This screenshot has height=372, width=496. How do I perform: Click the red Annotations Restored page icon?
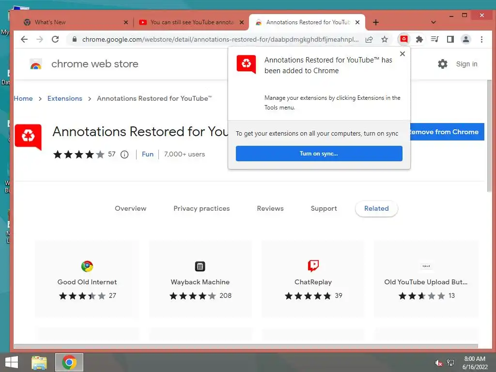(x=28, y=137)
